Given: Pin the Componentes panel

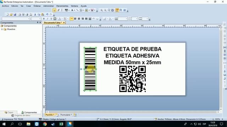Looking at the screenshot, I should pyautogui.click(x=38, y=23).
